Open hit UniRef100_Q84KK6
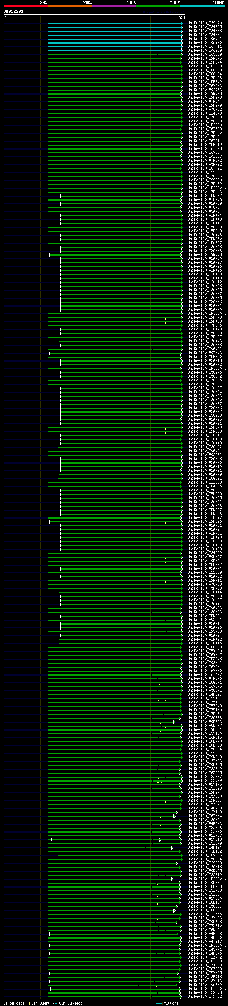228x1006 pixels. click(x=204, y=31)
